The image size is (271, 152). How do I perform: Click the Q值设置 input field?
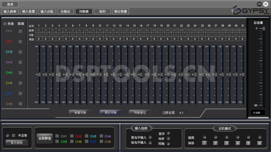(182, 112)
